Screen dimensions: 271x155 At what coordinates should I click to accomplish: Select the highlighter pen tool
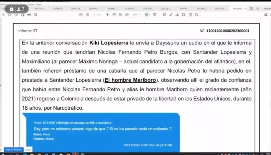[x=171, y=15]
